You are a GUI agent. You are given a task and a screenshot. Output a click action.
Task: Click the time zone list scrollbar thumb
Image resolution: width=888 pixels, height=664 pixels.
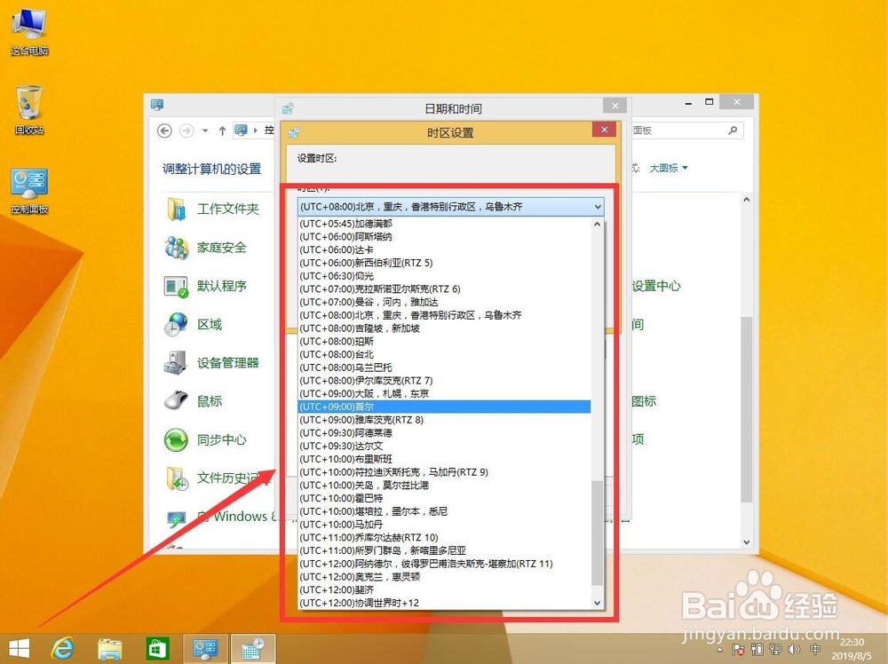pos(597,533)
